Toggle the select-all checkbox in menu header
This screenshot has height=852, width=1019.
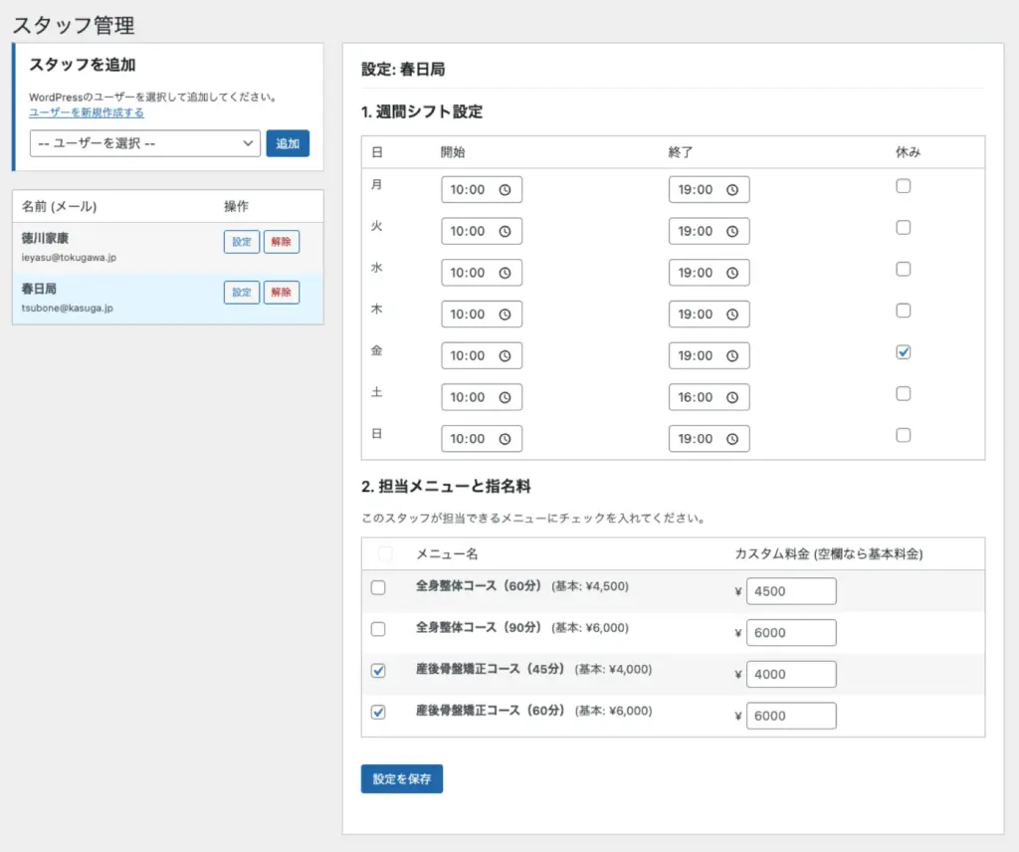[385, 553]
